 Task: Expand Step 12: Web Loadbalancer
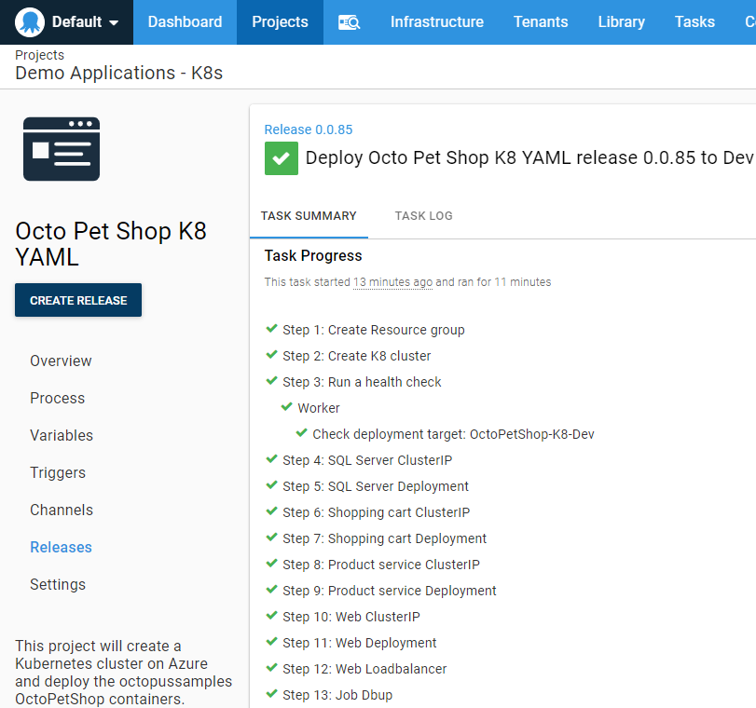point(364,669)
